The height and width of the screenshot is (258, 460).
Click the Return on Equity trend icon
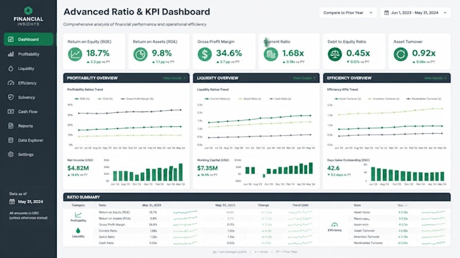[75, 55]
